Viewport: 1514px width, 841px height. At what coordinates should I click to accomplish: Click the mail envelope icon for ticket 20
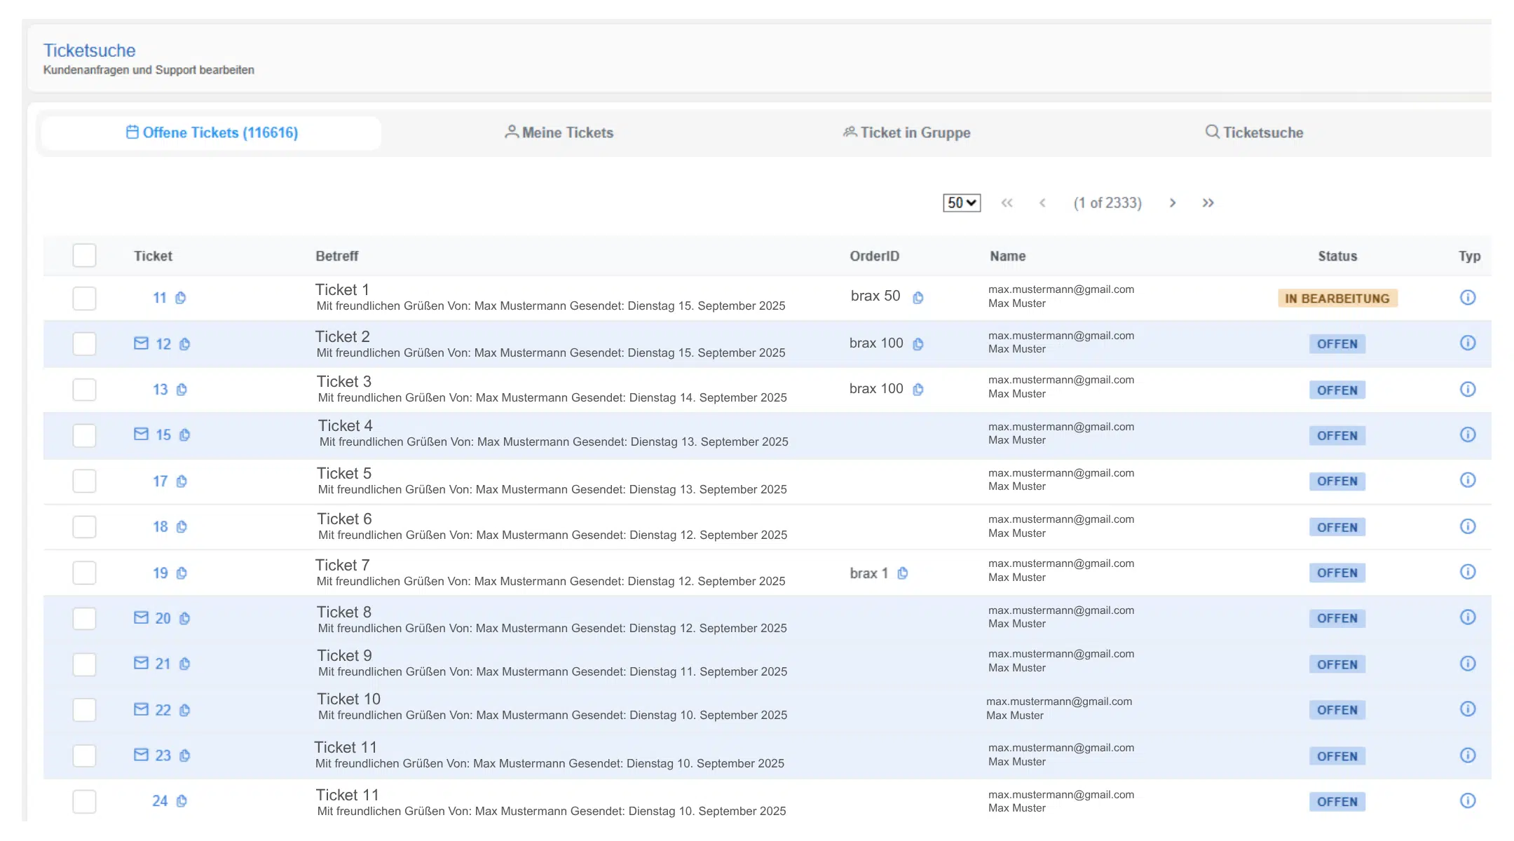[x=141, y=617]
